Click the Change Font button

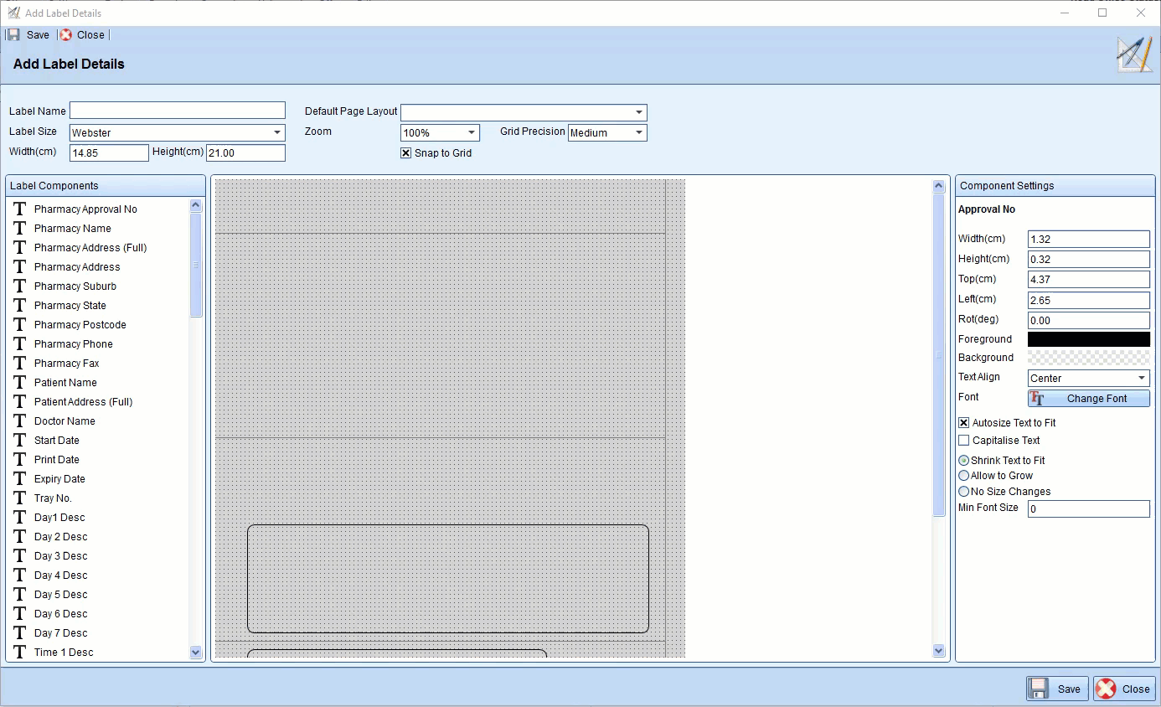(x=1089, y=399)
